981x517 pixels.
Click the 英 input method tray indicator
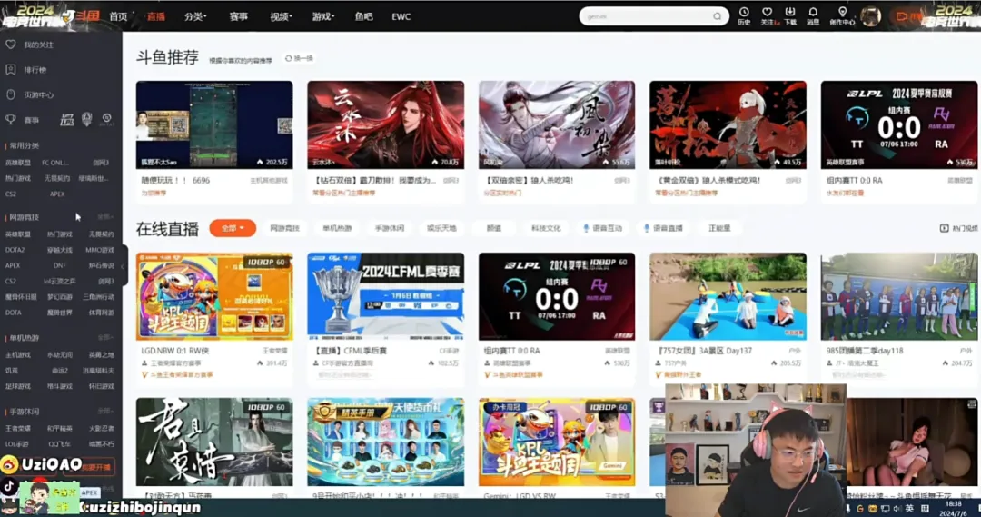pyautogui.click(x=909, y=509)
